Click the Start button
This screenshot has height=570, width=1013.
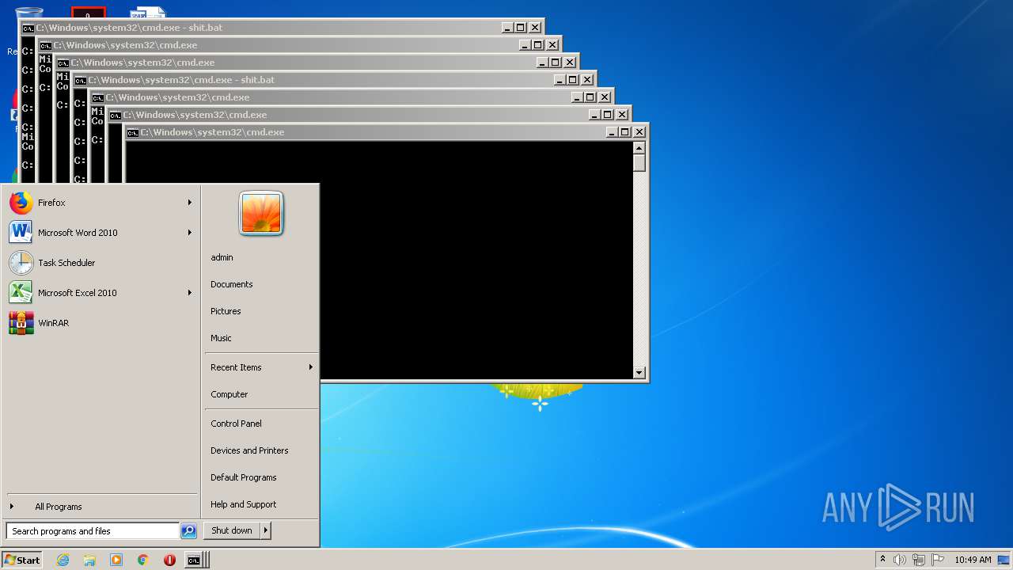[22, 560]
